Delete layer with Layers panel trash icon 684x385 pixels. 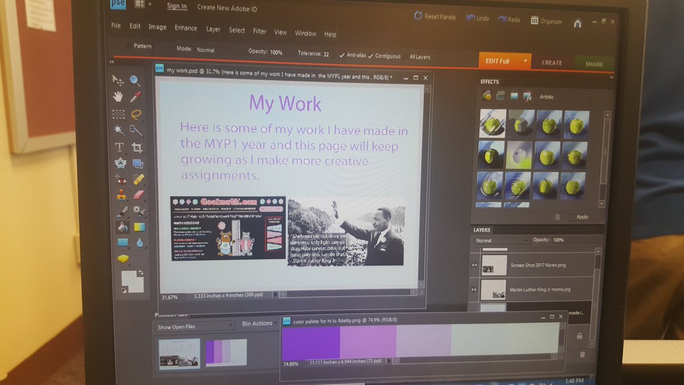[583, 354]
